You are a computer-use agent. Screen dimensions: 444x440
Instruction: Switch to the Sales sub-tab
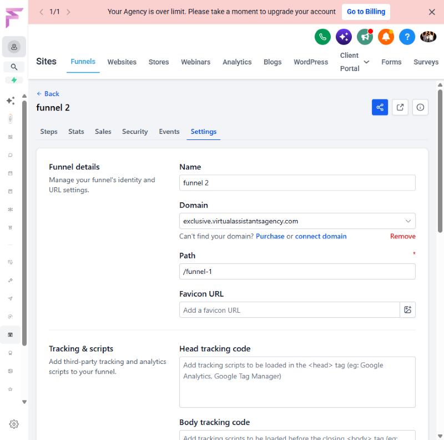point(103,132)
